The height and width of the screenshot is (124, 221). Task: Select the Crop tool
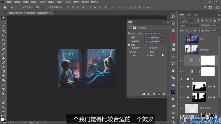click(x=3, y=36)
